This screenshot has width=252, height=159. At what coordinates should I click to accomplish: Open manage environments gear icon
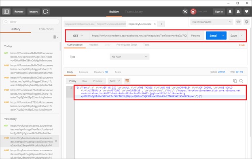click(x=246, y=22)
